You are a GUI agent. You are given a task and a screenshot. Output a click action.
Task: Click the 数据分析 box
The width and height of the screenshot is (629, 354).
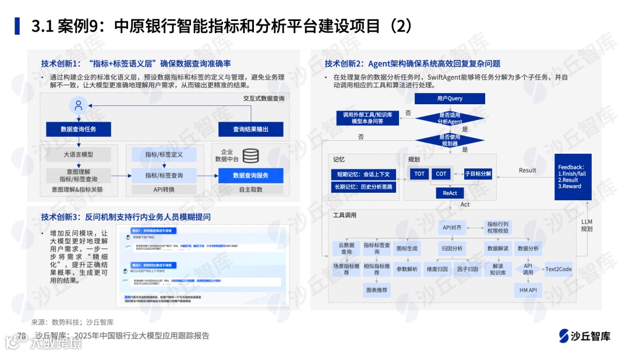pyautogui.click(x=528, y=248)
